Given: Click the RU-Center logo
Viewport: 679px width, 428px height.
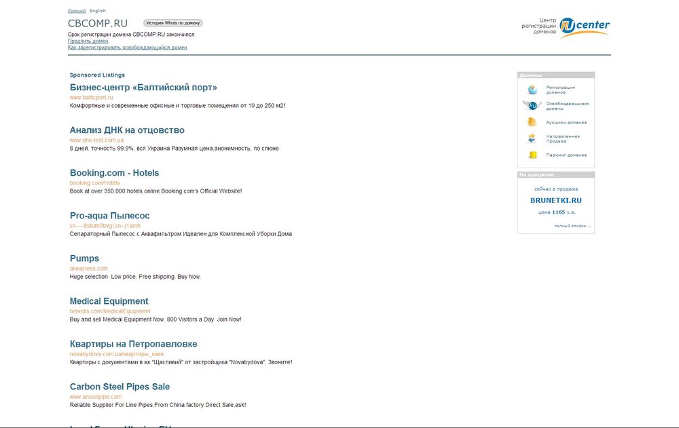Looking at the screenshot, I should (584, 27).
